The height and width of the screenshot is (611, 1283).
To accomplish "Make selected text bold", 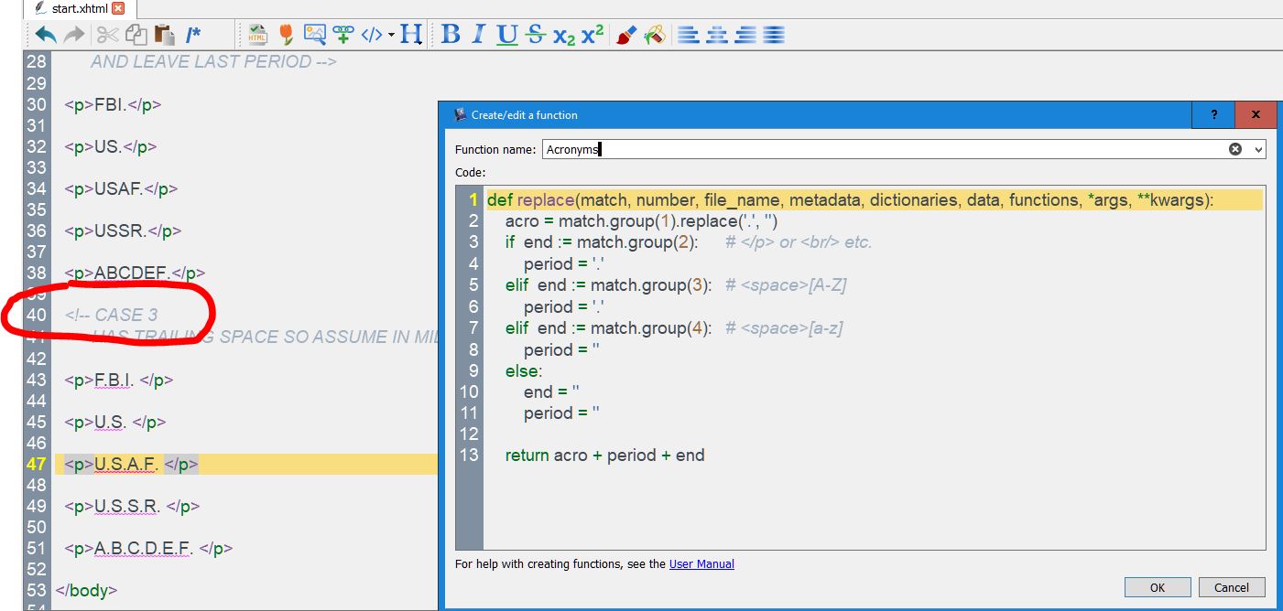I will click(451, 35).
